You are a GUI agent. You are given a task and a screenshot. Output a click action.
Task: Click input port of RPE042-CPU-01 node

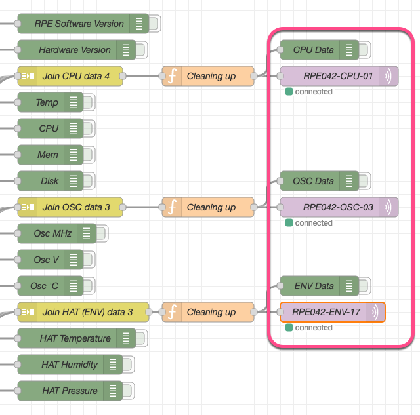[x=280, y=76]
